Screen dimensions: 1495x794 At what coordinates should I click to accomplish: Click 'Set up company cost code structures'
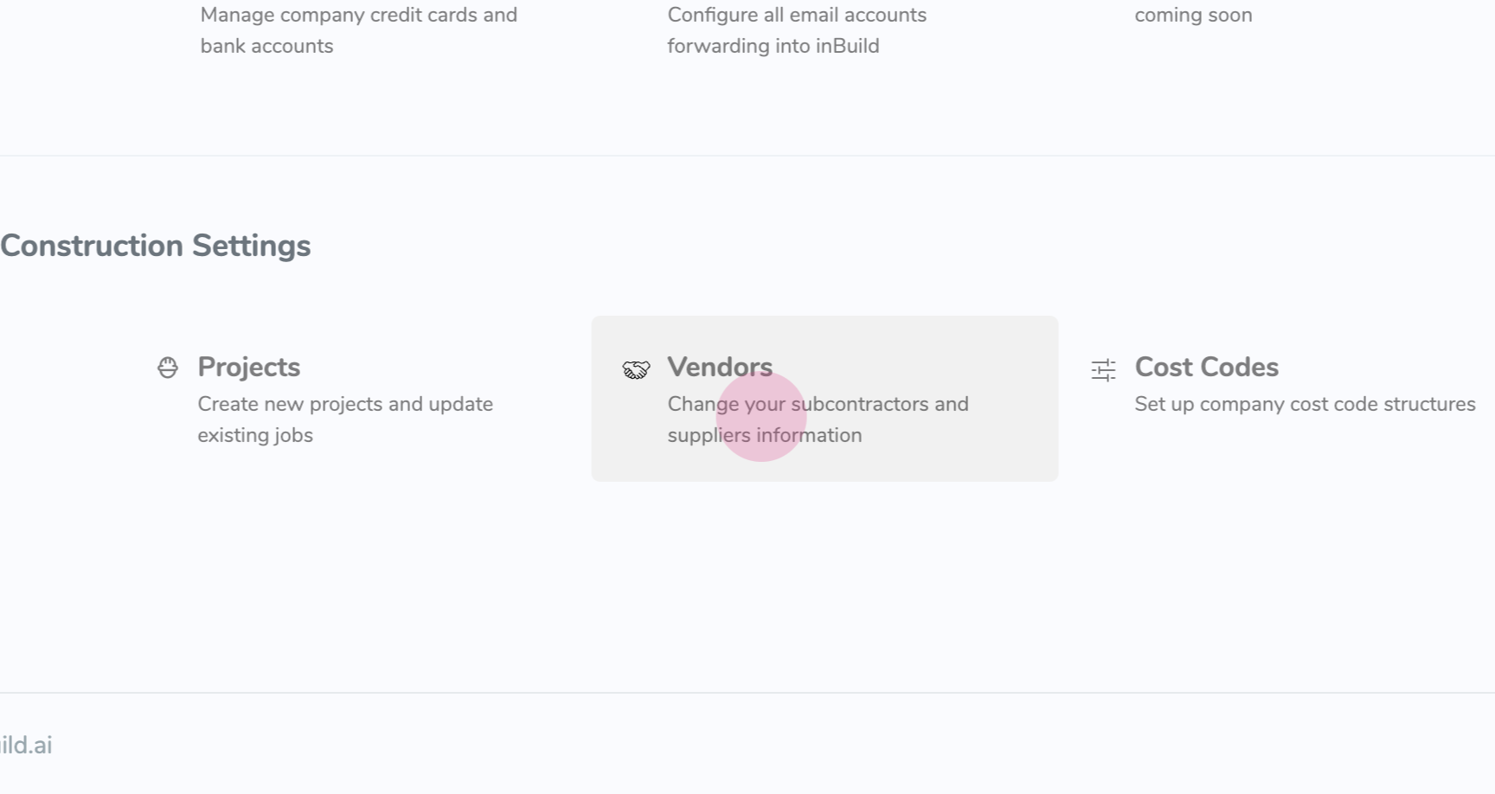point(1305,404)
